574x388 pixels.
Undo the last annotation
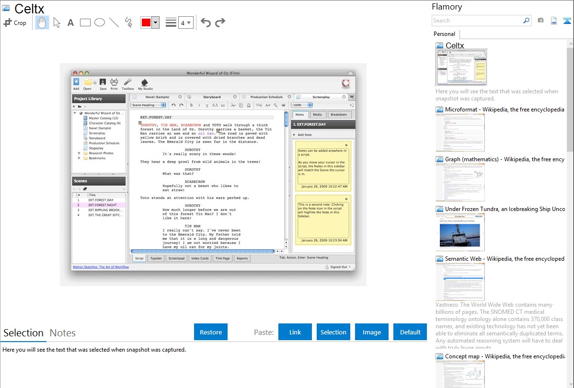point(206,22)
